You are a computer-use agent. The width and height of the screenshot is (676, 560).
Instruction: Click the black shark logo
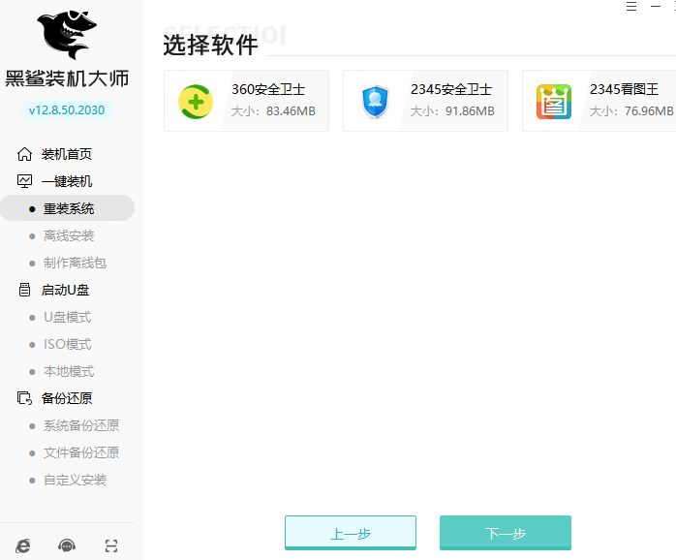click(67, 34)
